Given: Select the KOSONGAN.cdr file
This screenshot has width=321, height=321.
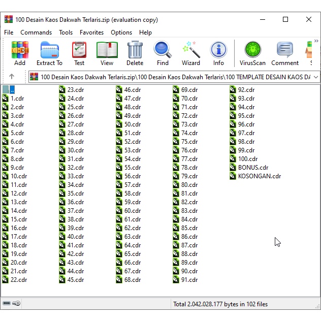Looking at the screenshot, I should [259, 176].
